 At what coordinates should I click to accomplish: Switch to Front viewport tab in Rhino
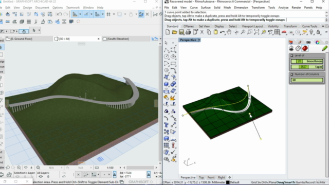[211, 177]
